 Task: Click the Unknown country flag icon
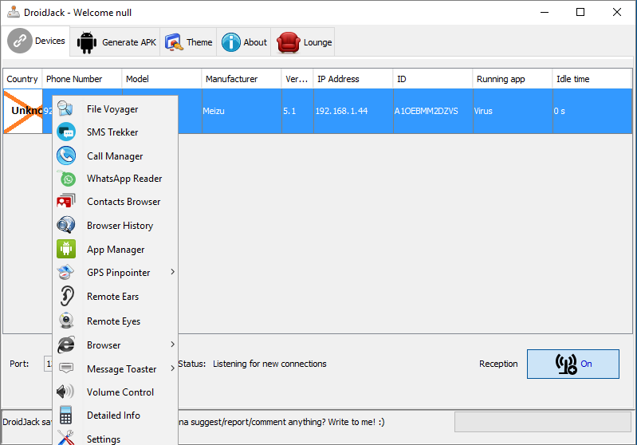(x=23, y=112)
